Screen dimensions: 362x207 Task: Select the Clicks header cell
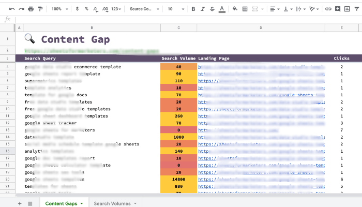click(342, 58)
